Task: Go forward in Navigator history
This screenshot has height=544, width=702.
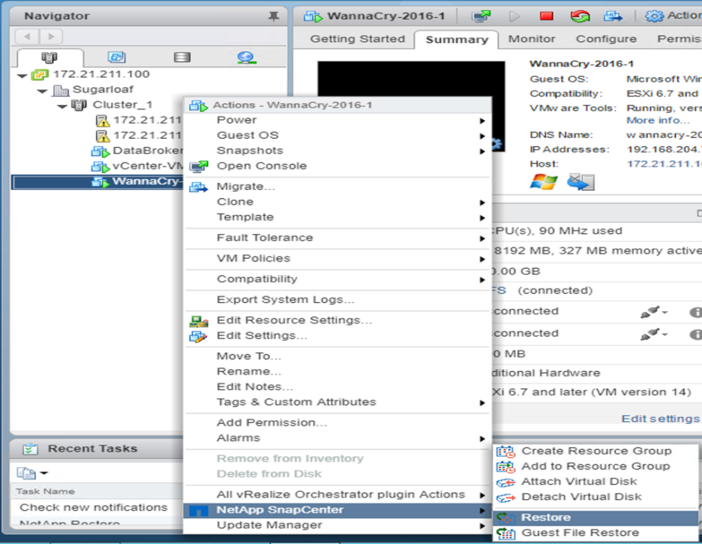Action: pyautogui.click(x=51, y=37)
